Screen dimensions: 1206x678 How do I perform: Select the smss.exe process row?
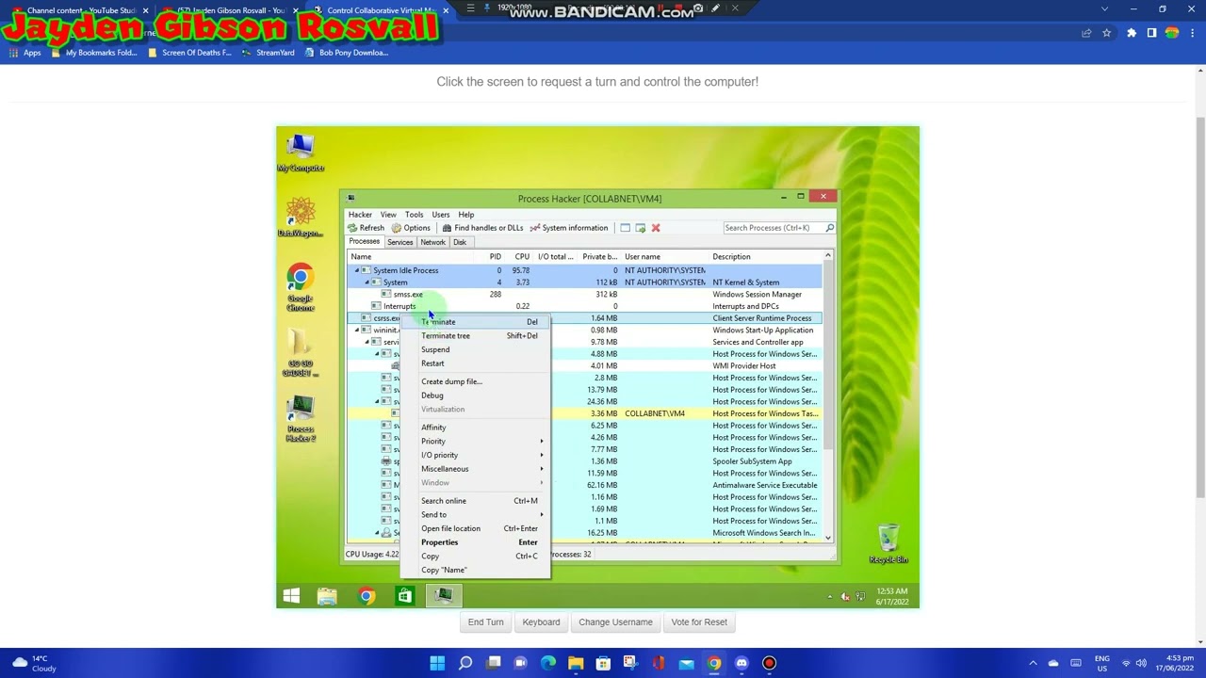pyautogui.click(x=584, y=295)
